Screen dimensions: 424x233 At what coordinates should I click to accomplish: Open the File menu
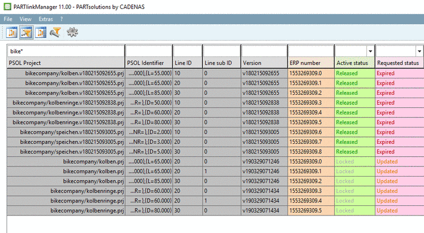[8, 19]
